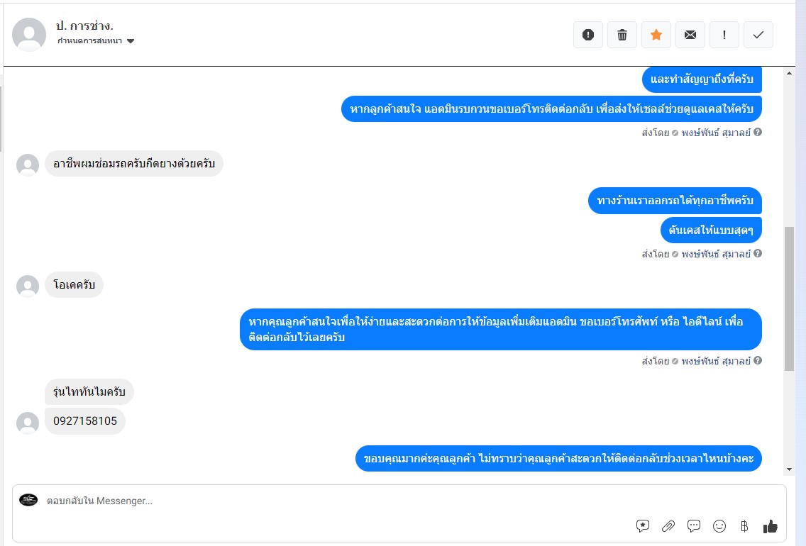
Task: Mark conversation unread with envelope icon
Action: 690,35
